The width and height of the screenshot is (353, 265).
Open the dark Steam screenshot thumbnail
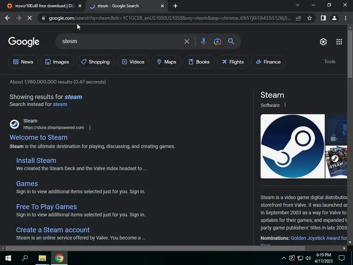tap(336, 130)
